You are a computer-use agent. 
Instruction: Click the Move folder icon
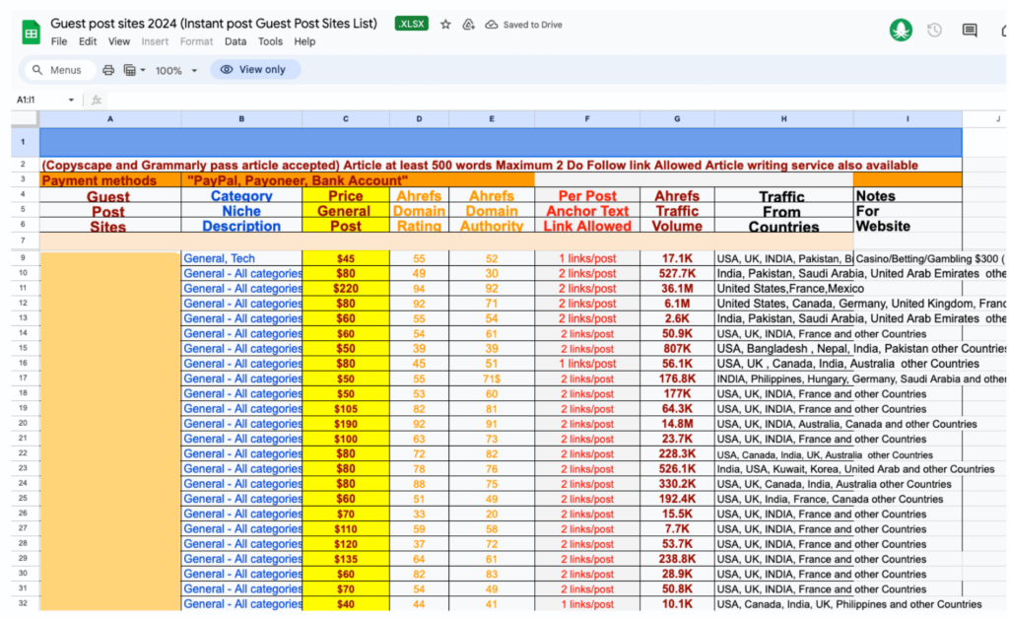click(468, 23)
